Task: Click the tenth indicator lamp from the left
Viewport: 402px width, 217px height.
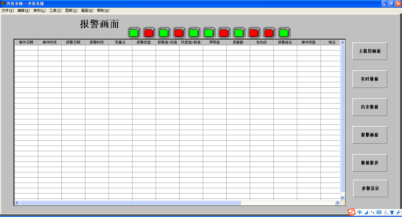Action: (x=269, y=33)
